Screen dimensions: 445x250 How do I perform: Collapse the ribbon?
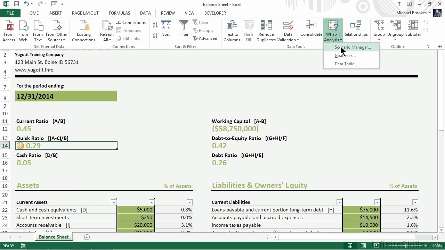[x=440, y=47]
